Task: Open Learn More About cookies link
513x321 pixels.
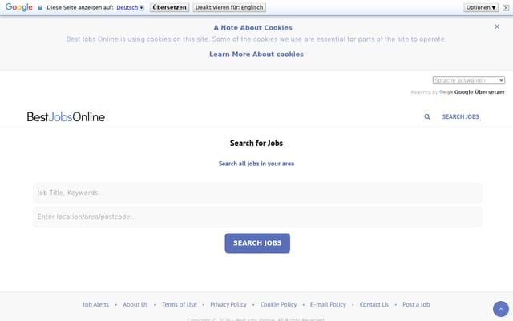Action: coord(256,55)
